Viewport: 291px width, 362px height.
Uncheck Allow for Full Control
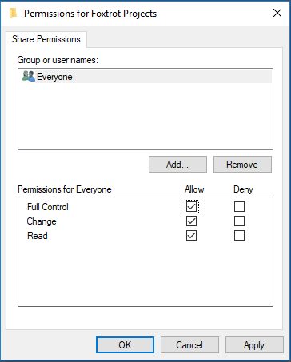(x=192, y=207)
